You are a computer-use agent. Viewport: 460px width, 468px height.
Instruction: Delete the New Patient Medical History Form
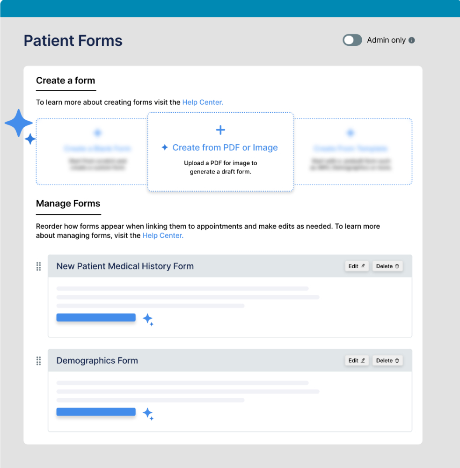[x=387, y=266]
